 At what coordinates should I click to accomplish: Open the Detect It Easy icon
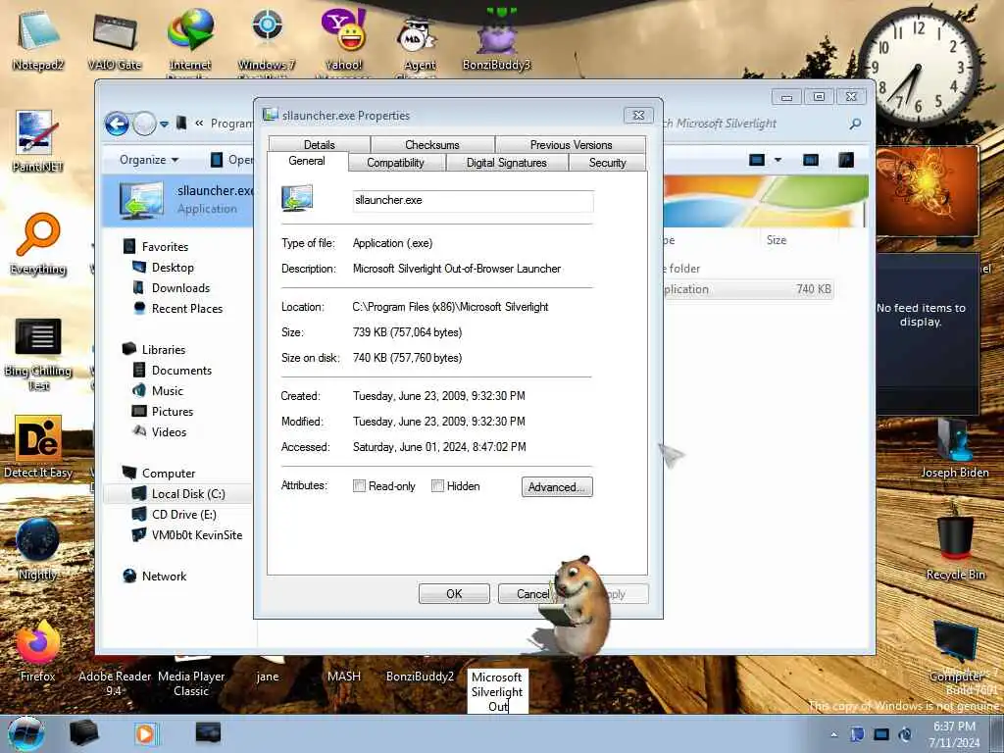pyautogui.click(x=38, y=447)
